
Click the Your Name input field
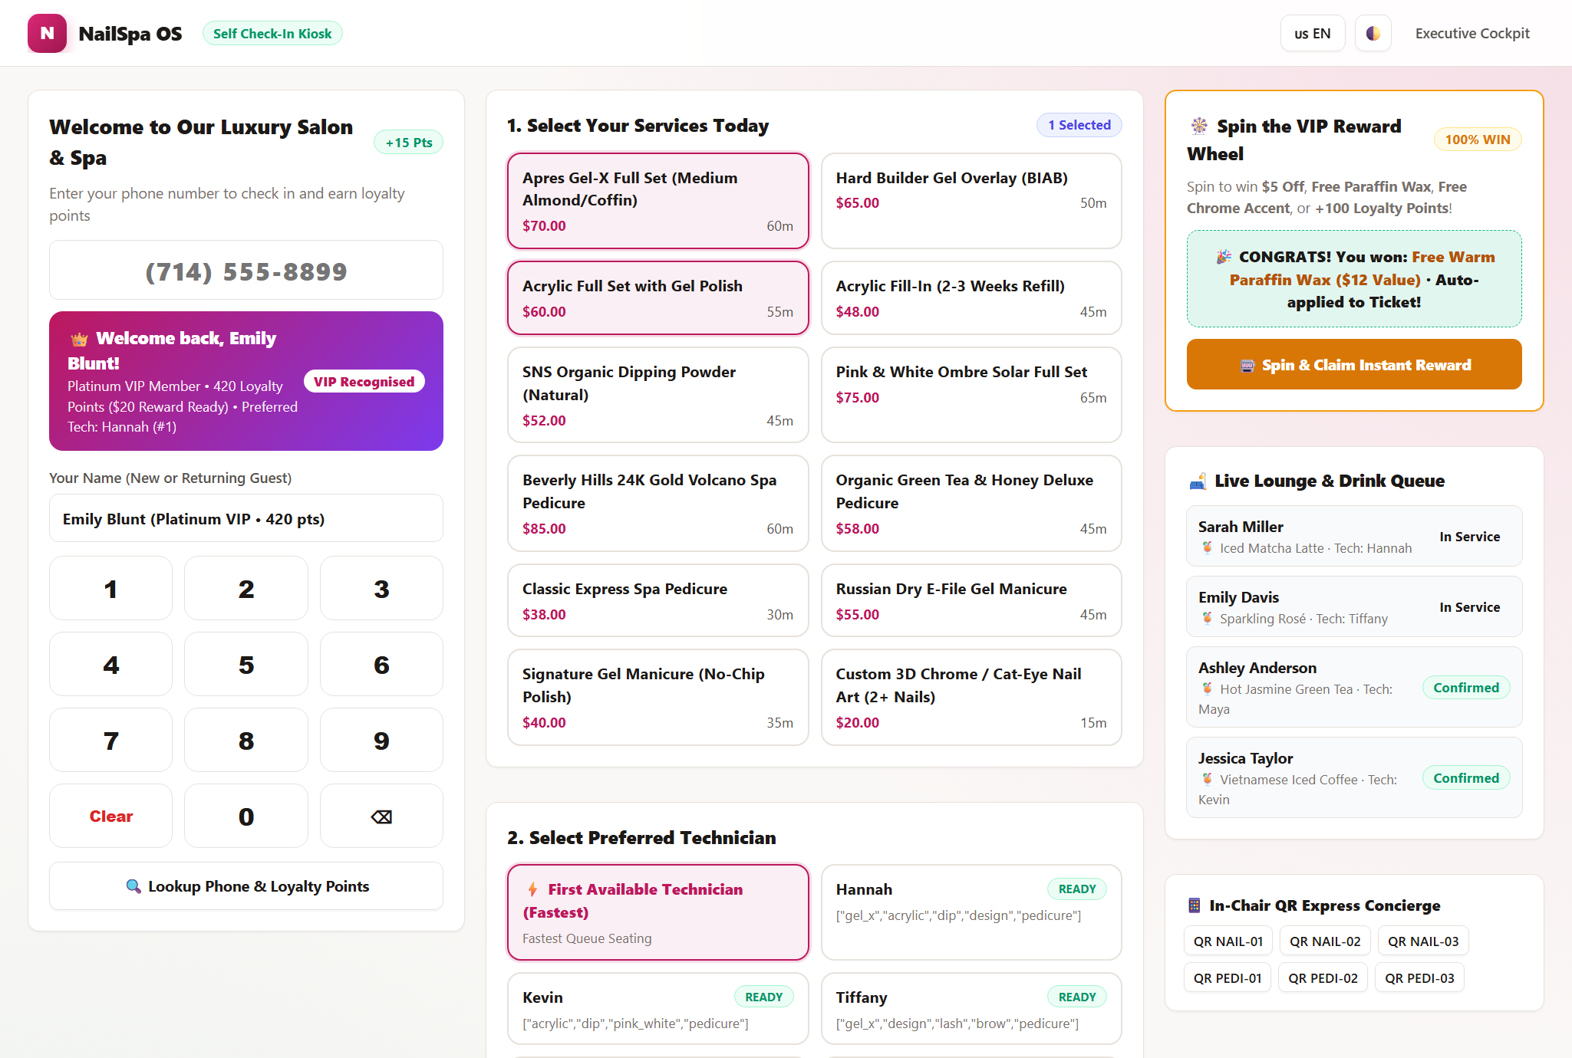pyautogui.click(x=246, y=519)
